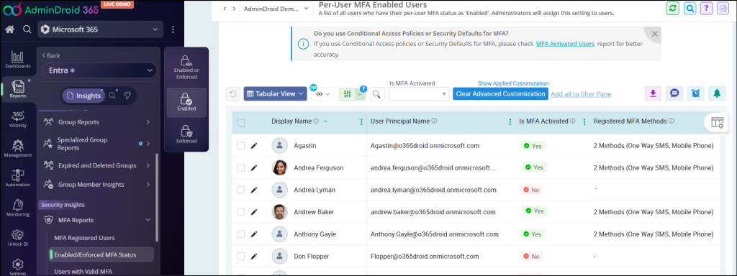Edit Agastin row with pencil icon
The height and width of the screenshot is (276, 737).
254,145
